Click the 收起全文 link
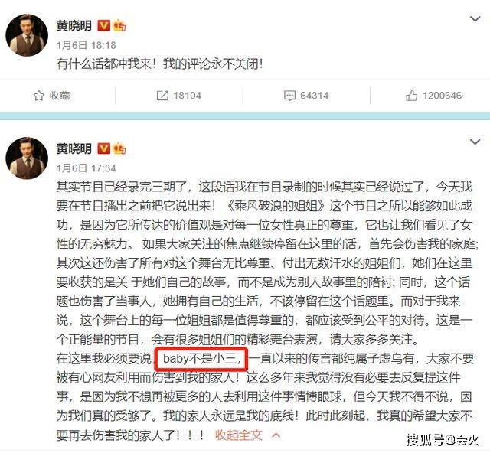 pyautogui.click(x=238, y=435)
